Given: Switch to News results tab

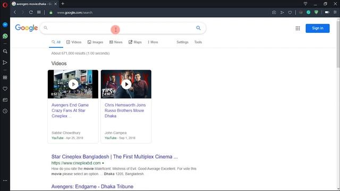Looking at the screenshot, I should pyautogui.click(x=116, y=42).
